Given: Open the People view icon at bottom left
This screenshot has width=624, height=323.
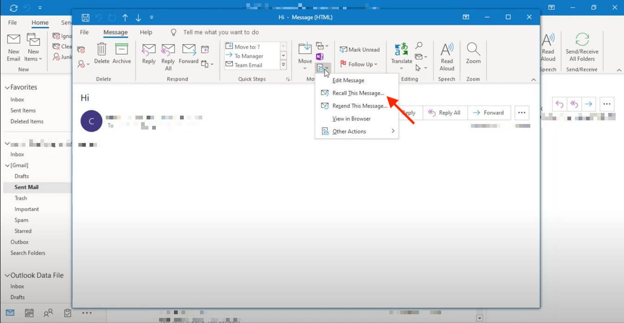Looking at the screenshot, I should 48,313.
